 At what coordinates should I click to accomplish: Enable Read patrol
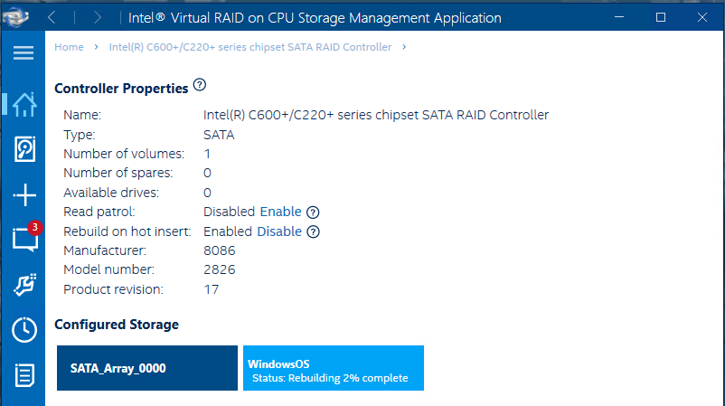coord(280,212)
